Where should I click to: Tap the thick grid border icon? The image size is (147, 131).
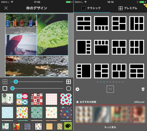click(68, 82)
